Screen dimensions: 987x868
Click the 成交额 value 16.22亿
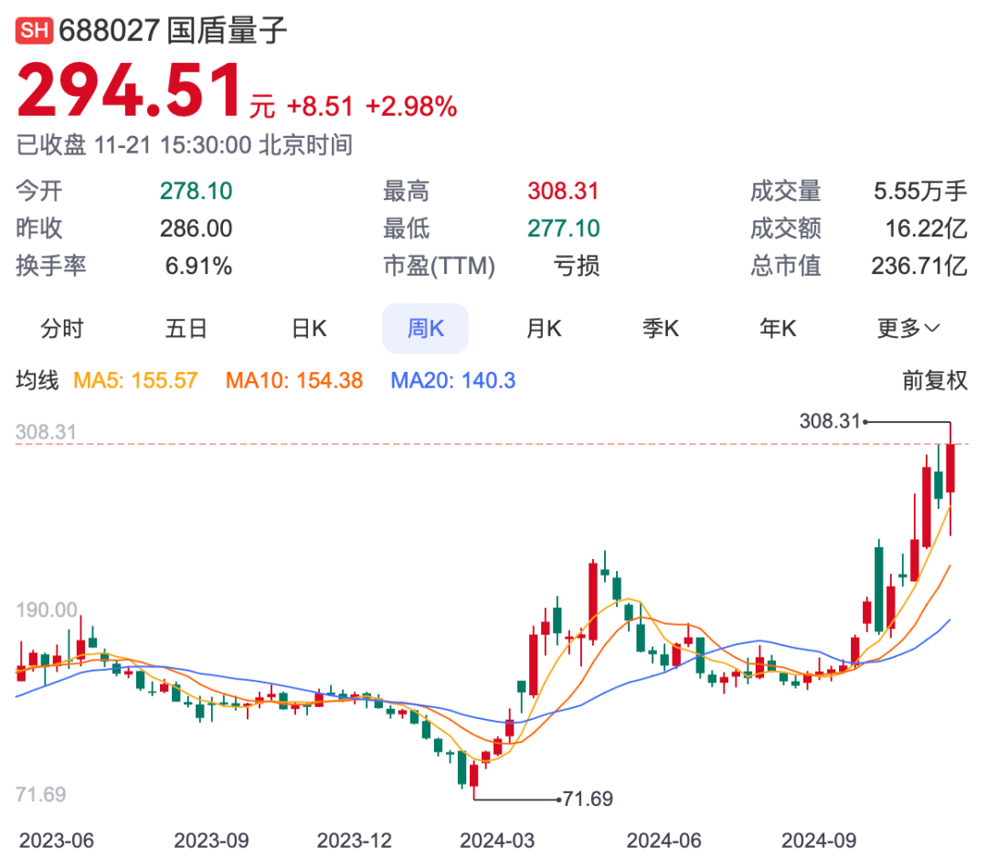coord(926,228)
